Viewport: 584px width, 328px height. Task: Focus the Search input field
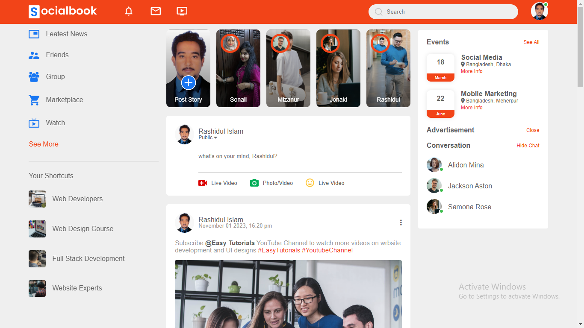tap(443, 12)
